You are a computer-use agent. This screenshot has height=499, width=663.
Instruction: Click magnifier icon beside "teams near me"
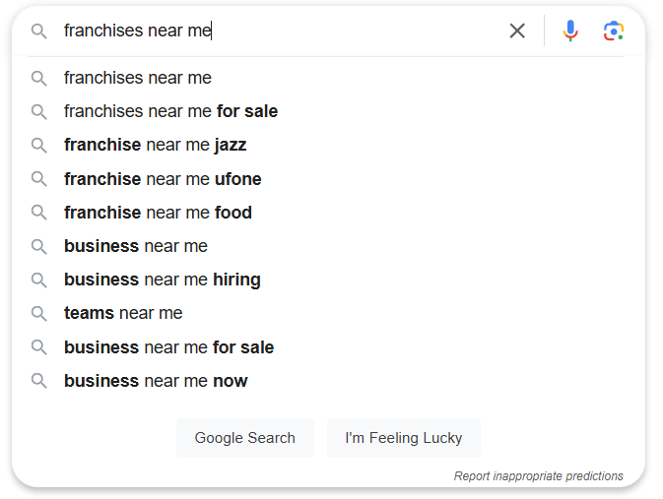39,313
